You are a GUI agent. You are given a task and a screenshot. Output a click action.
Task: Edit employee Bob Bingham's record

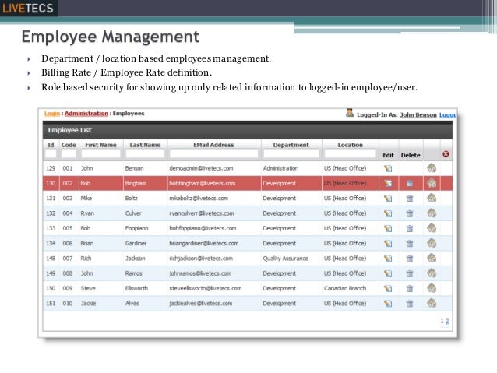coord(388,183)
